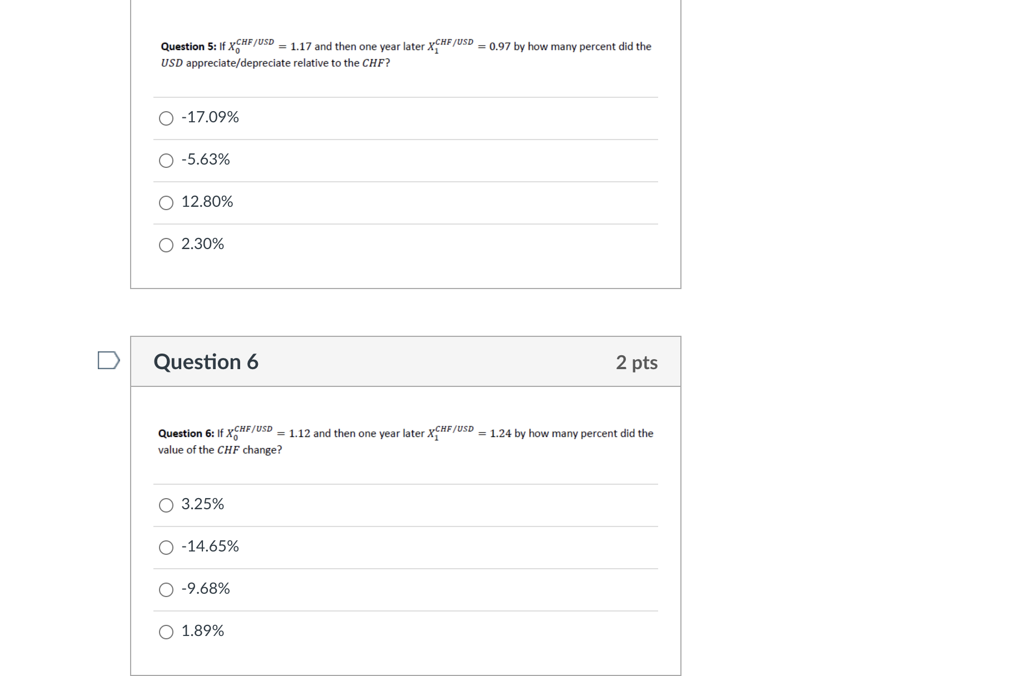Screen dimensions: 1025x676
Task: Select 3.25% for Question 6
Action: [x=166, y=505]
